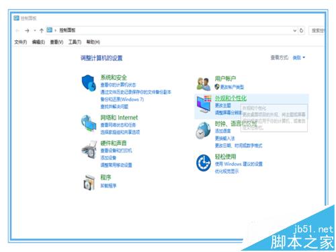336x252 pixels.
Task: Click change input methods link
Action: pyautogui.click(x=224, y=138)
